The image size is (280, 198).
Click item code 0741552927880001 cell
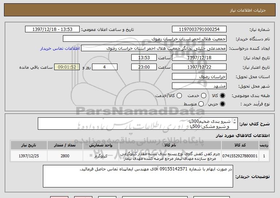point(240,156)
